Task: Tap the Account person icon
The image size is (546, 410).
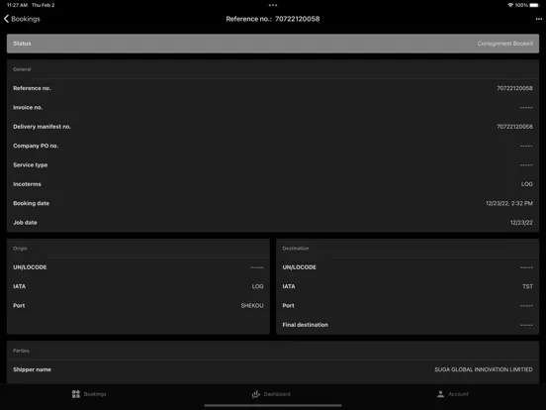Action: click(440, 394)
